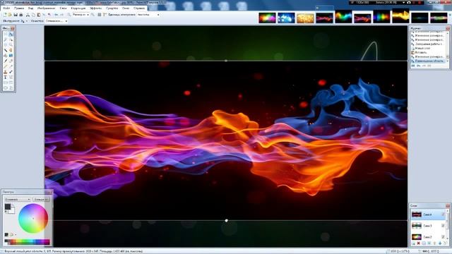This screenshot has width=452, height=254.
Task: Open the Вид menu
Action: 30,8
